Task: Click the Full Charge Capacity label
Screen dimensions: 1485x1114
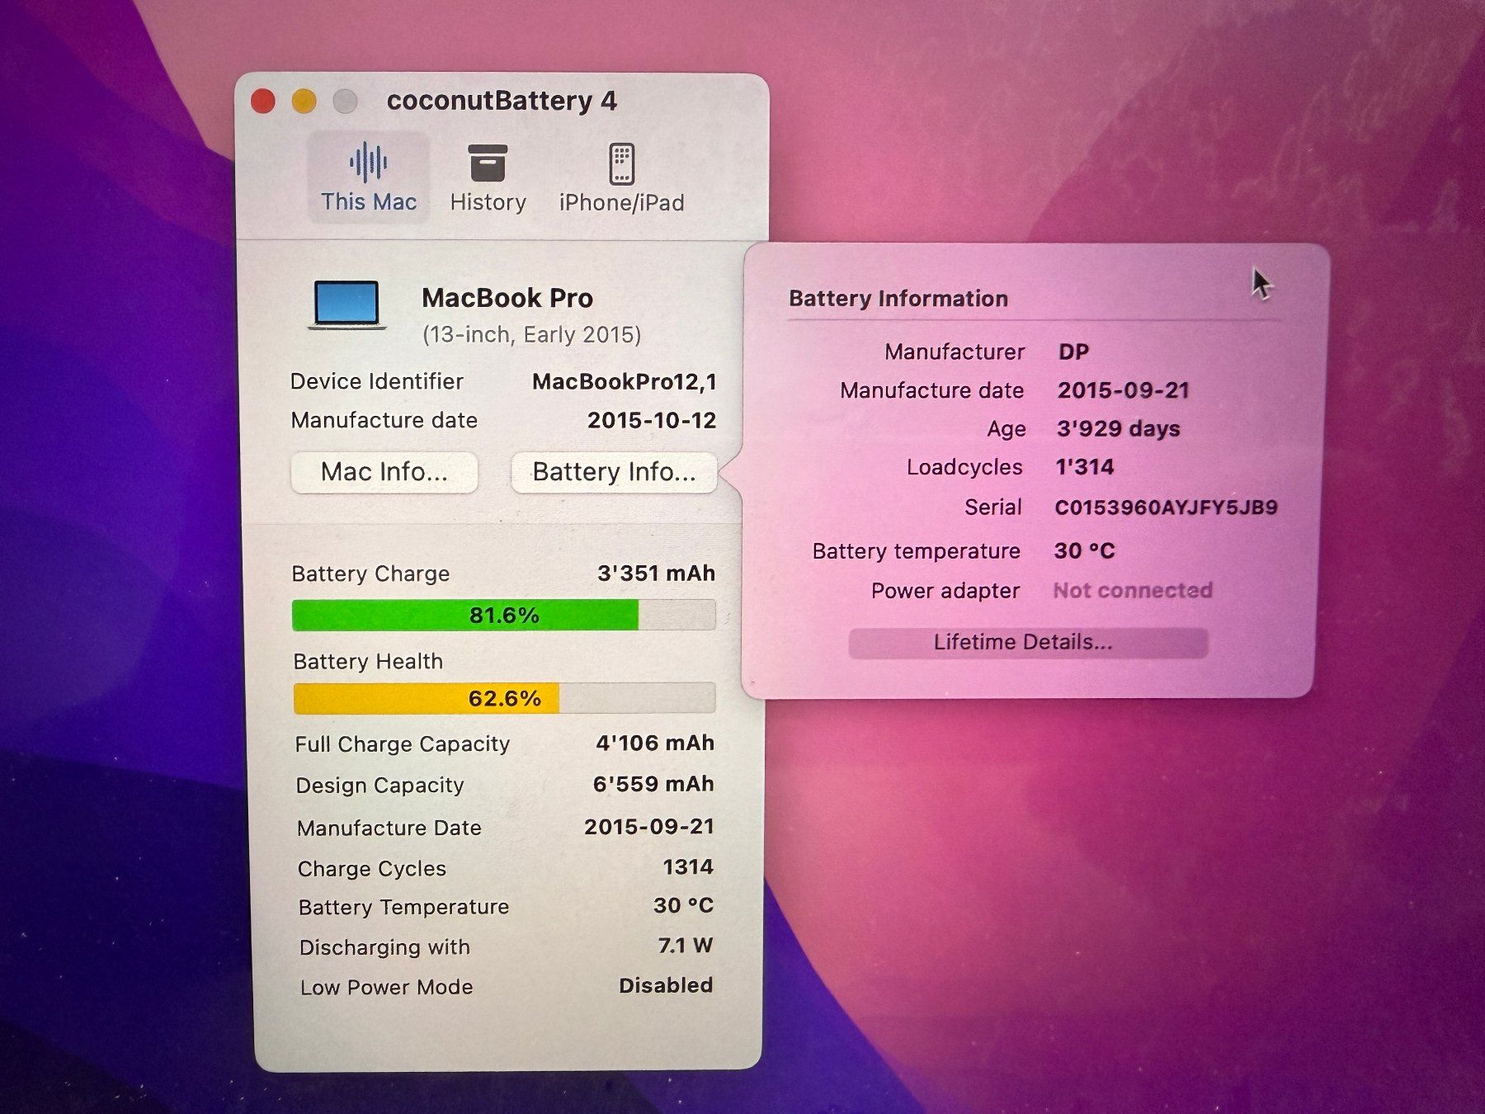Action: (403, 744)
